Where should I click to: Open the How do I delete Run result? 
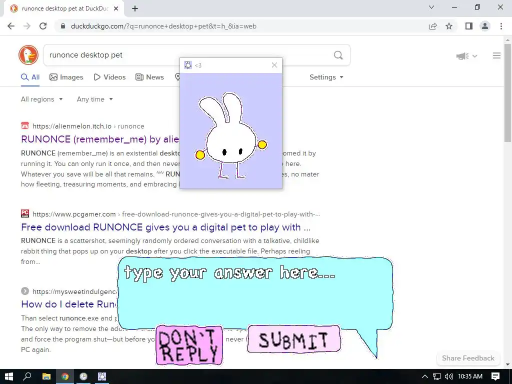point(69,304)
